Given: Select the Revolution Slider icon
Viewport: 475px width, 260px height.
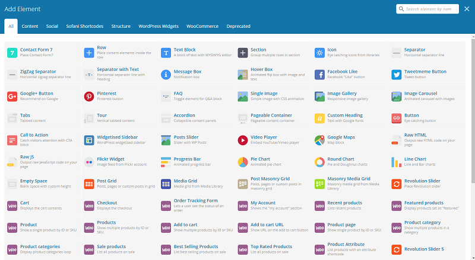Looking at the screenshot, I should coord(397,184).
